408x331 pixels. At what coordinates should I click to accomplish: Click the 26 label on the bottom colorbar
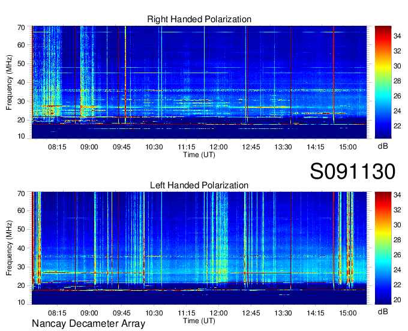tap(397, 255)
